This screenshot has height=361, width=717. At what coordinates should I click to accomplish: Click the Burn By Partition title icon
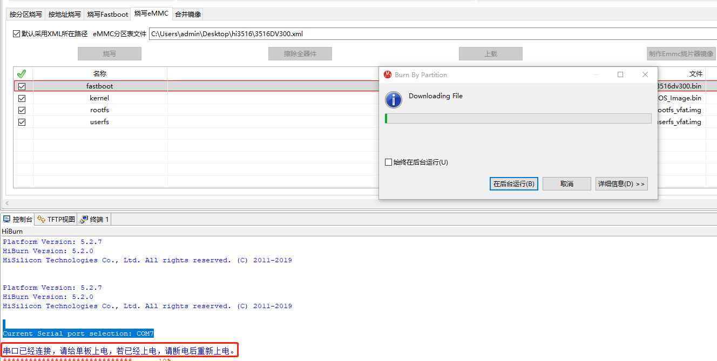[x=388, y=75]
